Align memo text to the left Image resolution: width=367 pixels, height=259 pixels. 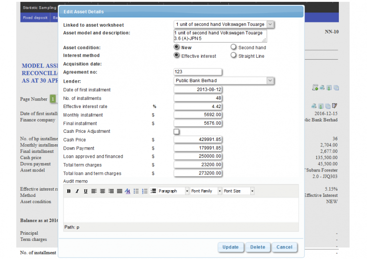click(94, 191)
